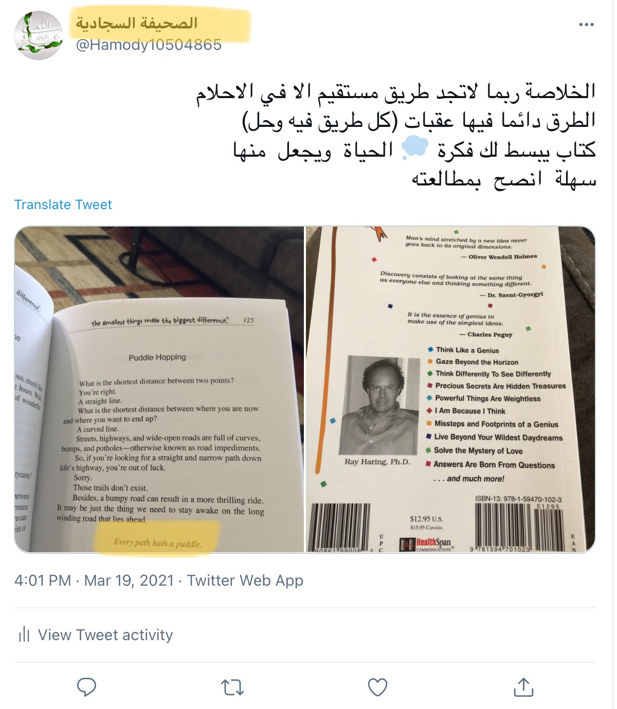Open the book back cover photo

pyautogui.click(x=450, y=389)
